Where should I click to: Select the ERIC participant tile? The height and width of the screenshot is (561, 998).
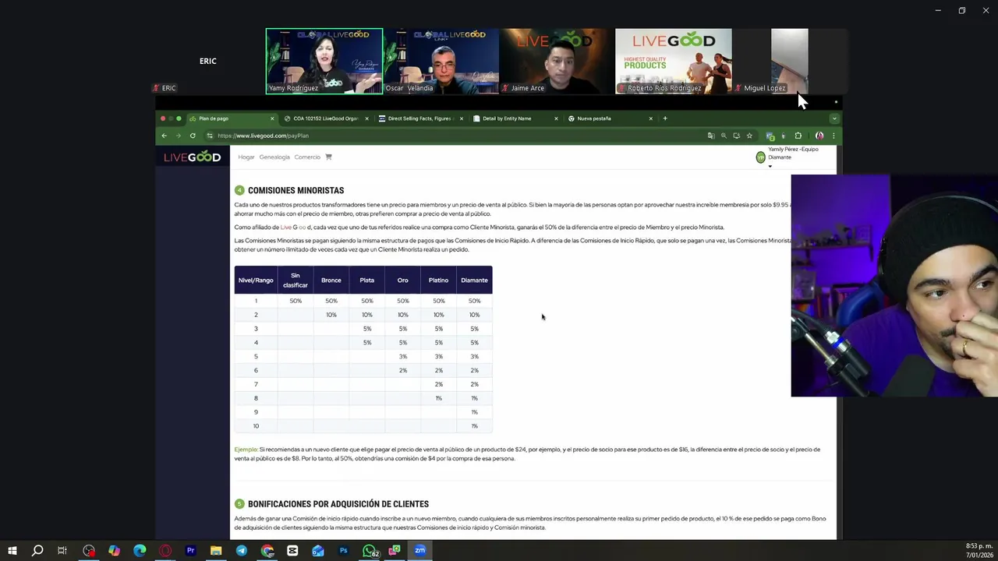click(207, 61)
